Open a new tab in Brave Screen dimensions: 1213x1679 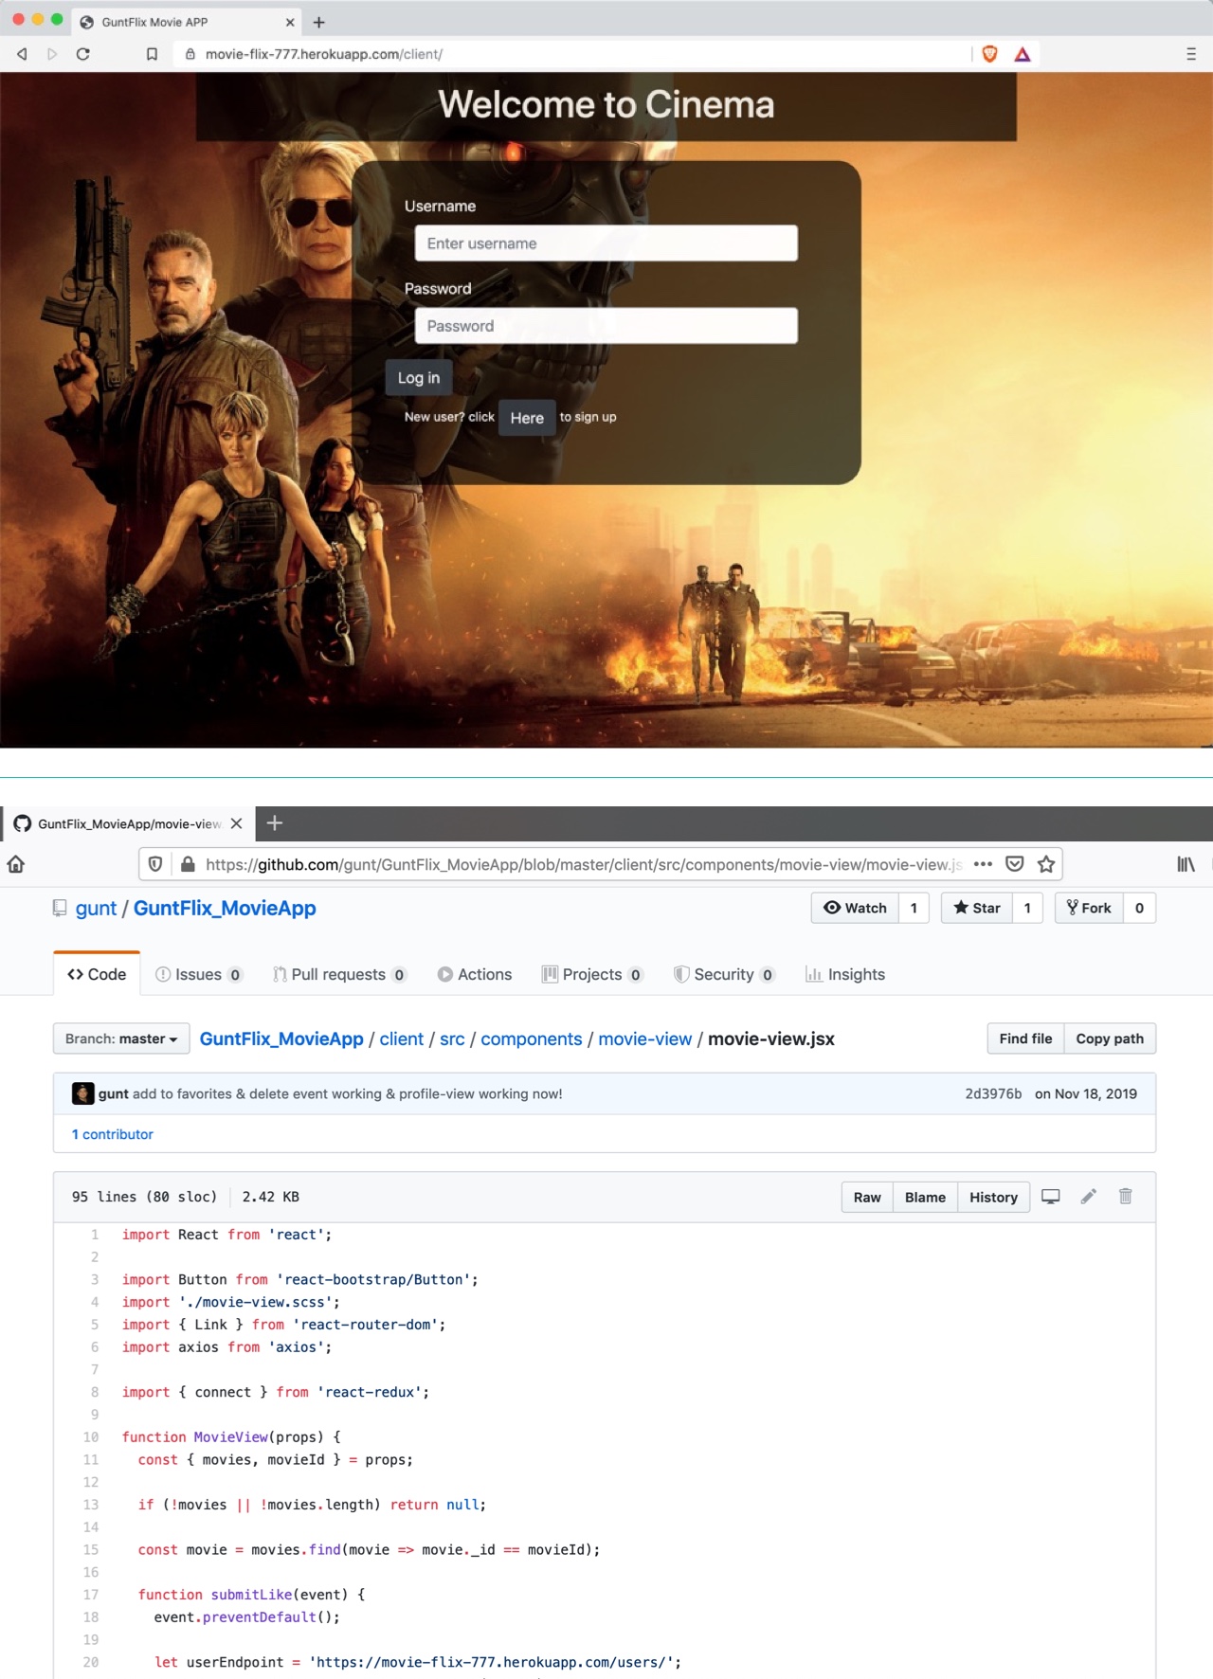(x=319, y=22)
